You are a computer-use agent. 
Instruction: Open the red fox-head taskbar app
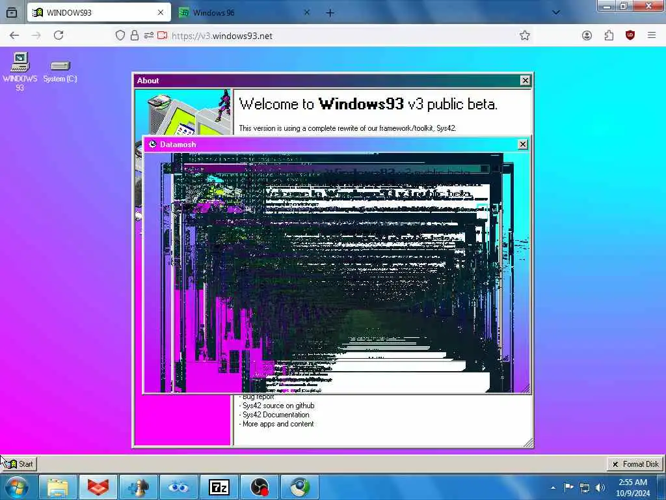coord(98,487)
